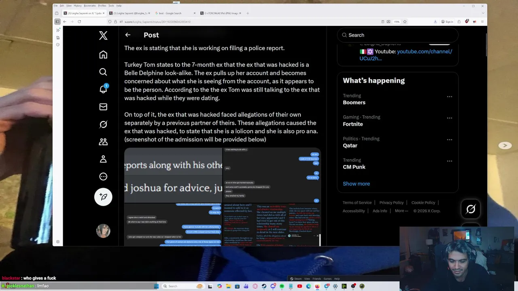Open Firefox downloads panel
The width and height of the screenshot is (518, 291).
click(x=435, y=21)
